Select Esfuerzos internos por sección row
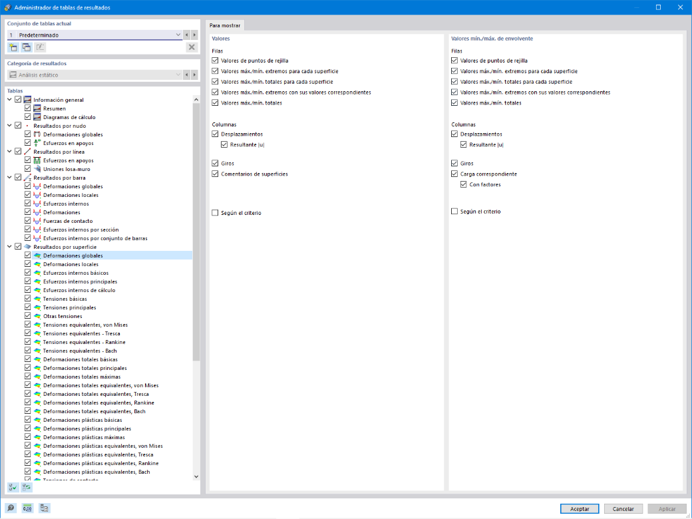The image size is (692, 519). pyautogui.click(x=81, y=230)
